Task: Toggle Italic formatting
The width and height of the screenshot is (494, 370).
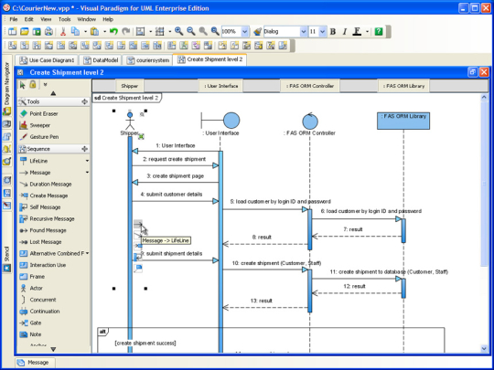Action: tap(345, 31)
